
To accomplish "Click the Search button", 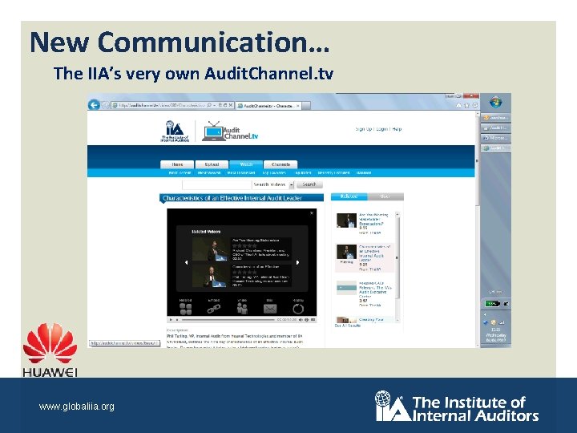I will pos(309,184).
